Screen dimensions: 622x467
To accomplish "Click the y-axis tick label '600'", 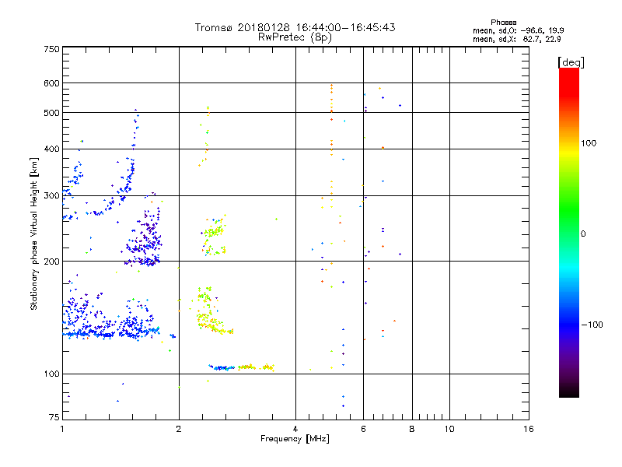I will pyautogui.click(x=51, y=83).
